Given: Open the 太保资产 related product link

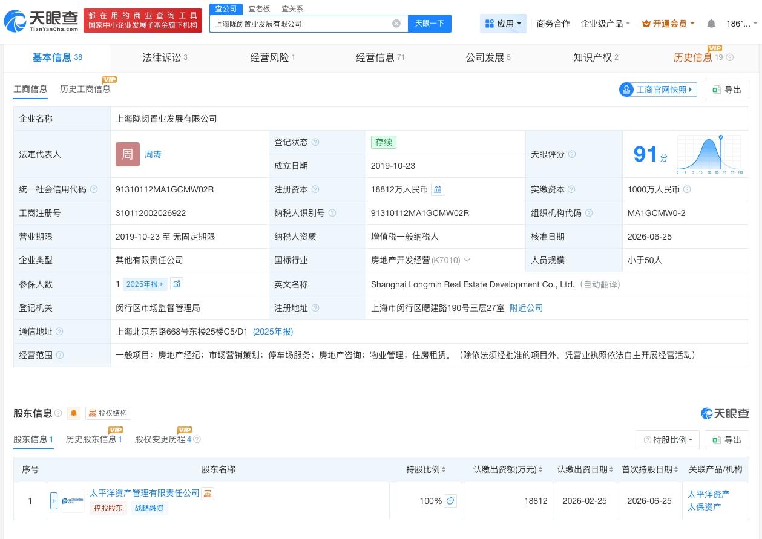Looking at the screenshot, I should click(x=704, y=507).
